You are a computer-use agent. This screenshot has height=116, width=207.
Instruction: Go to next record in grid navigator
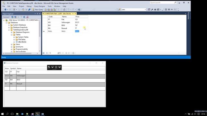point(63,53)
